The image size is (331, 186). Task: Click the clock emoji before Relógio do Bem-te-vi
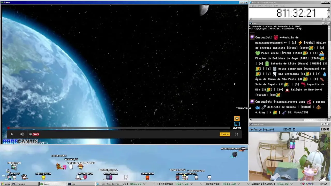point(287,90)
